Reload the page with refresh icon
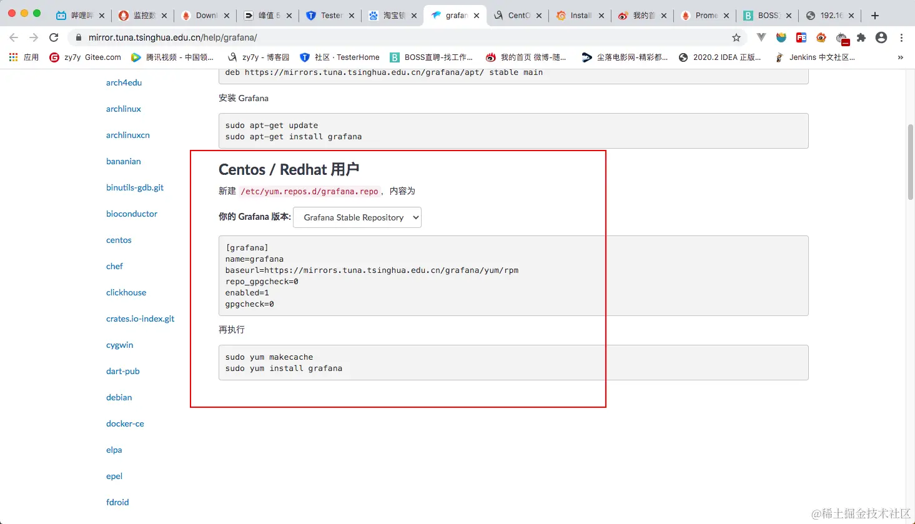This screenshot has height=524, width=915. tap(54, 37)
